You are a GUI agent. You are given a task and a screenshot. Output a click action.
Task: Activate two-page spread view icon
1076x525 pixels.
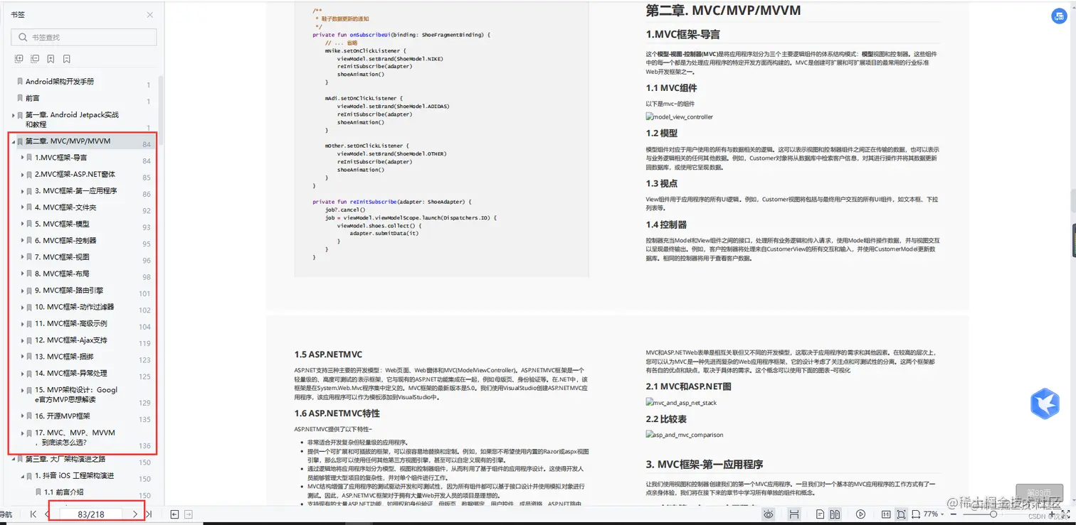click(835, 514)
